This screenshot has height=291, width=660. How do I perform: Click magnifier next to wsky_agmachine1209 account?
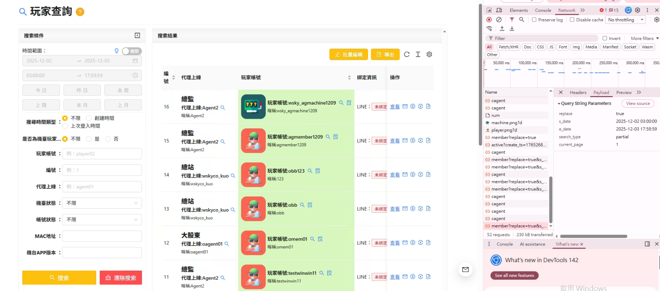click(x=341, y=103)
